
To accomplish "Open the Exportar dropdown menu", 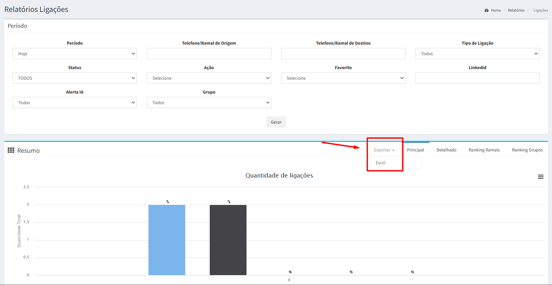I will [384, 150].
